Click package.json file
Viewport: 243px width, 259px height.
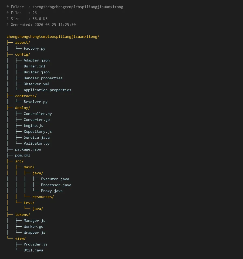(28, 149)
